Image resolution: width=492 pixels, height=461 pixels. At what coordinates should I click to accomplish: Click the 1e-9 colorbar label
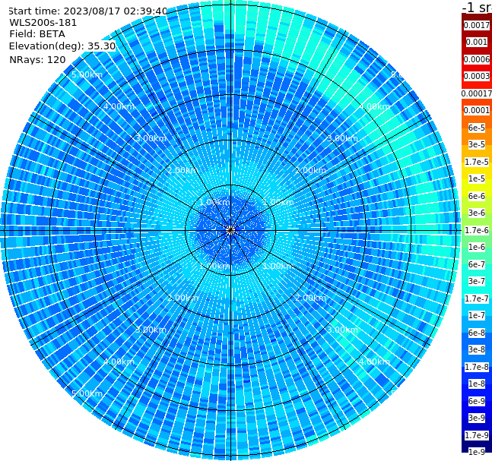(476, 452)
